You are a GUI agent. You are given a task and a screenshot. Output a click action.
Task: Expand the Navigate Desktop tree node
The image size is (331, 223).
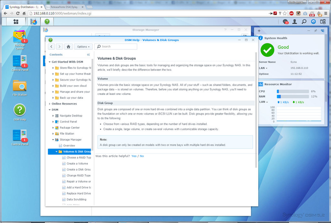(x=53, y=116)
